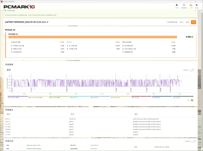Select the purple CPU clock frequency legend swatch
The image size is (203, 151).
point(17,97)
